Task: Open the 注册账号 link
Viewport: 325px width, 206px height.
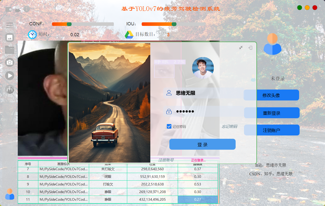Action: pos(166,160)
